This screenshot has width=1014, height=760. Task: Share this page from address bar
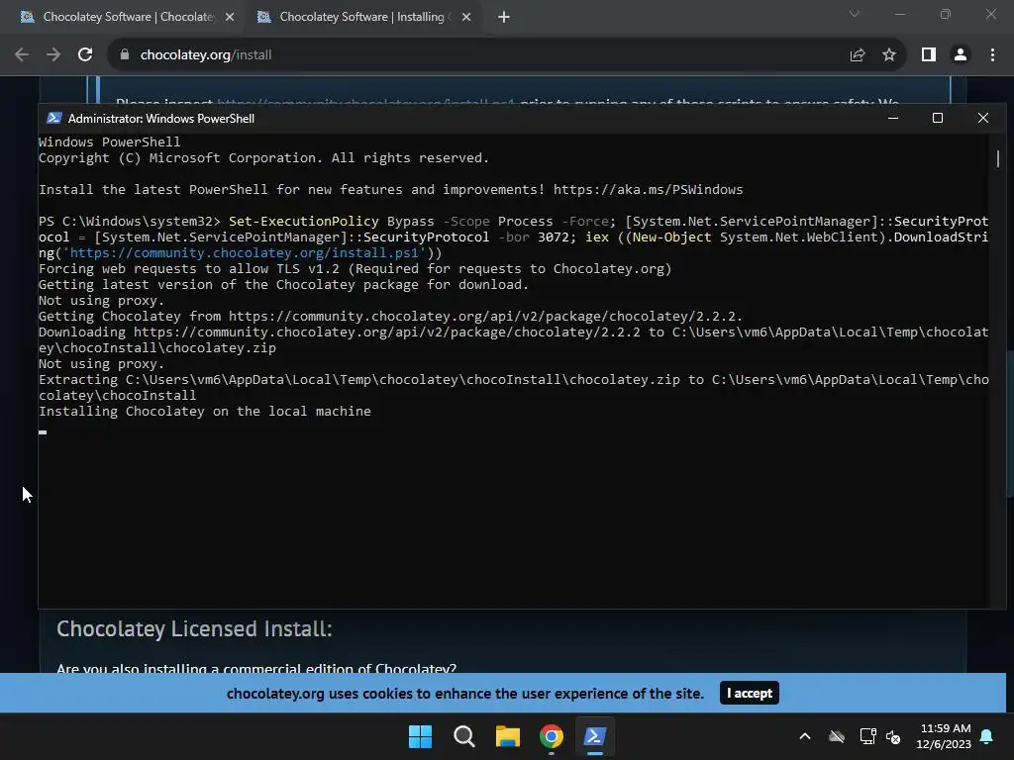858,55
